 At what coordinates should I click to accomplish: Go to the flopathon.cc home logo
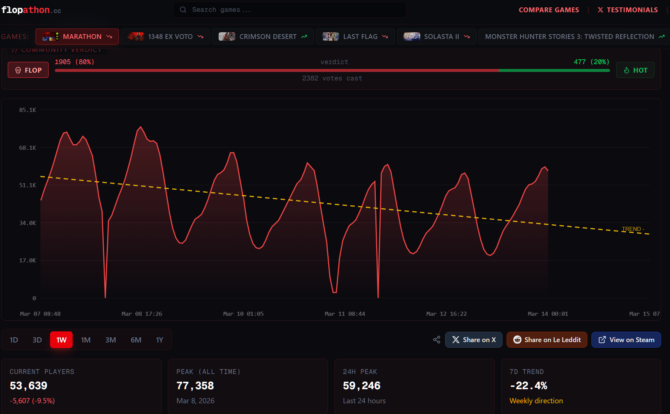(31, 10)
